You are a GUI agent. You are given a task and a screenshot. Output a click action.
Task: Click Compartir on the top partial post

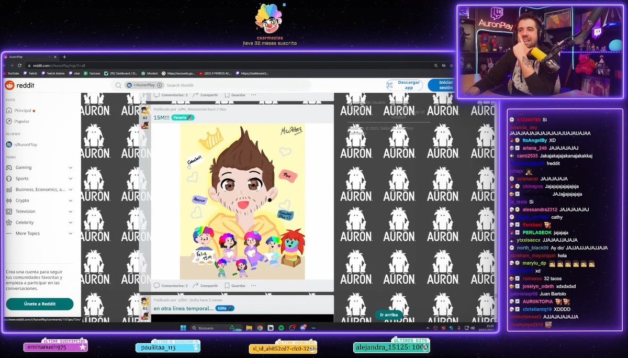pyautogui.click(x=206, y=95)
